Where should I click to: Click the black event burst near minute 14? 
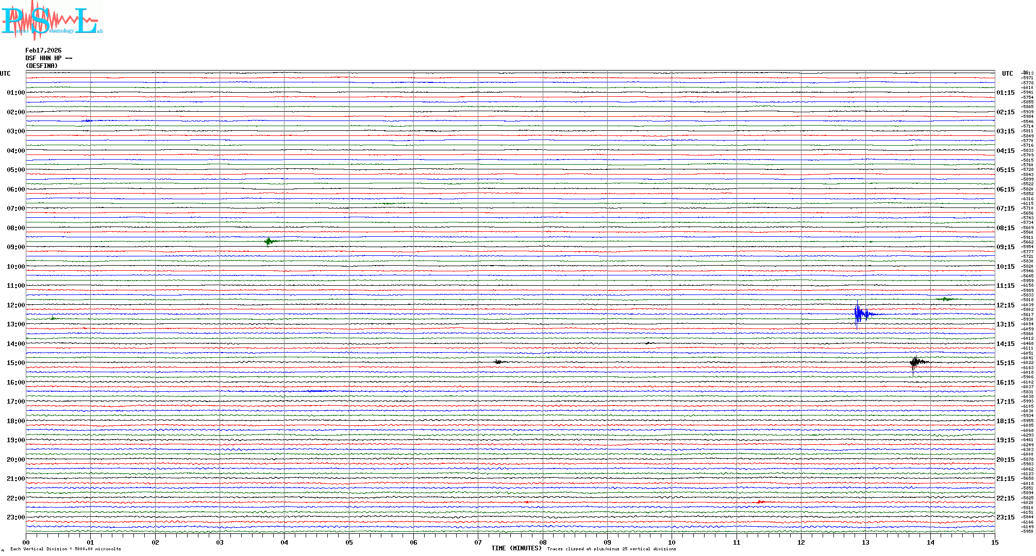(x=915, y=362)
